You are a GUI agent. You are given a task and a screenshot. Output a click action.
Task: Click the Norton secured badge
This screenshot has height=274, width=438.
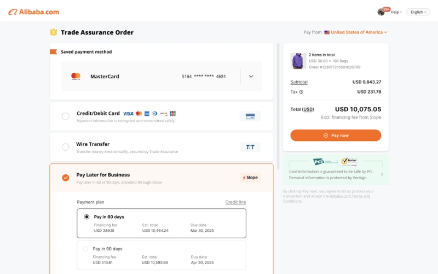pos(349,162)
